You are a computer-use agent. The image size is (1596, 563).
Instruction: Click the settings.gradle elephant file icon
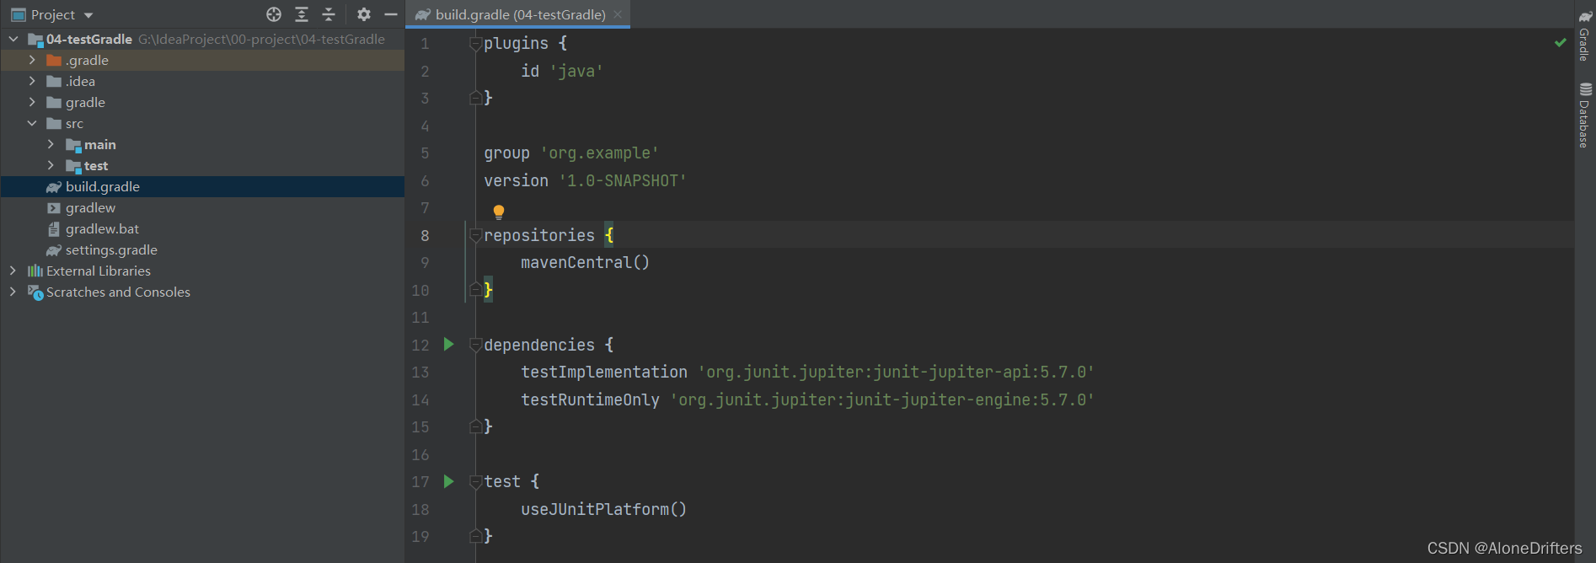click(x=54, y=250)
